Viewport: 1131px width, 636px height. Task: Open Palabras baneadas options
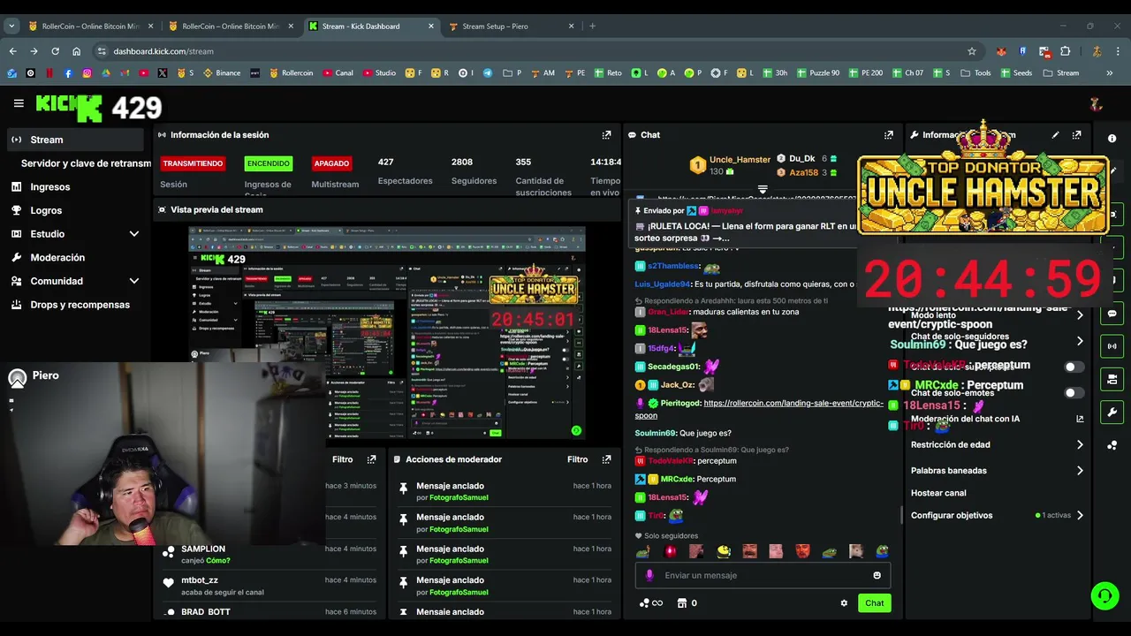[996, 471]
